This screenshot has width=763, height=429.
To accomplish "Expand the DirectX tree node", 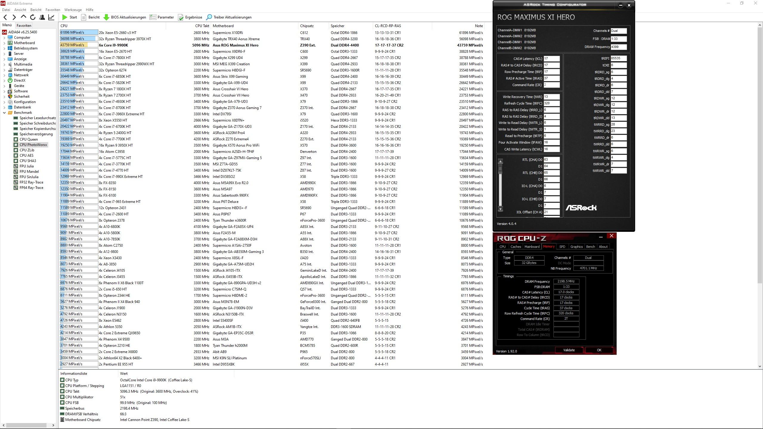I will [4, 80].
